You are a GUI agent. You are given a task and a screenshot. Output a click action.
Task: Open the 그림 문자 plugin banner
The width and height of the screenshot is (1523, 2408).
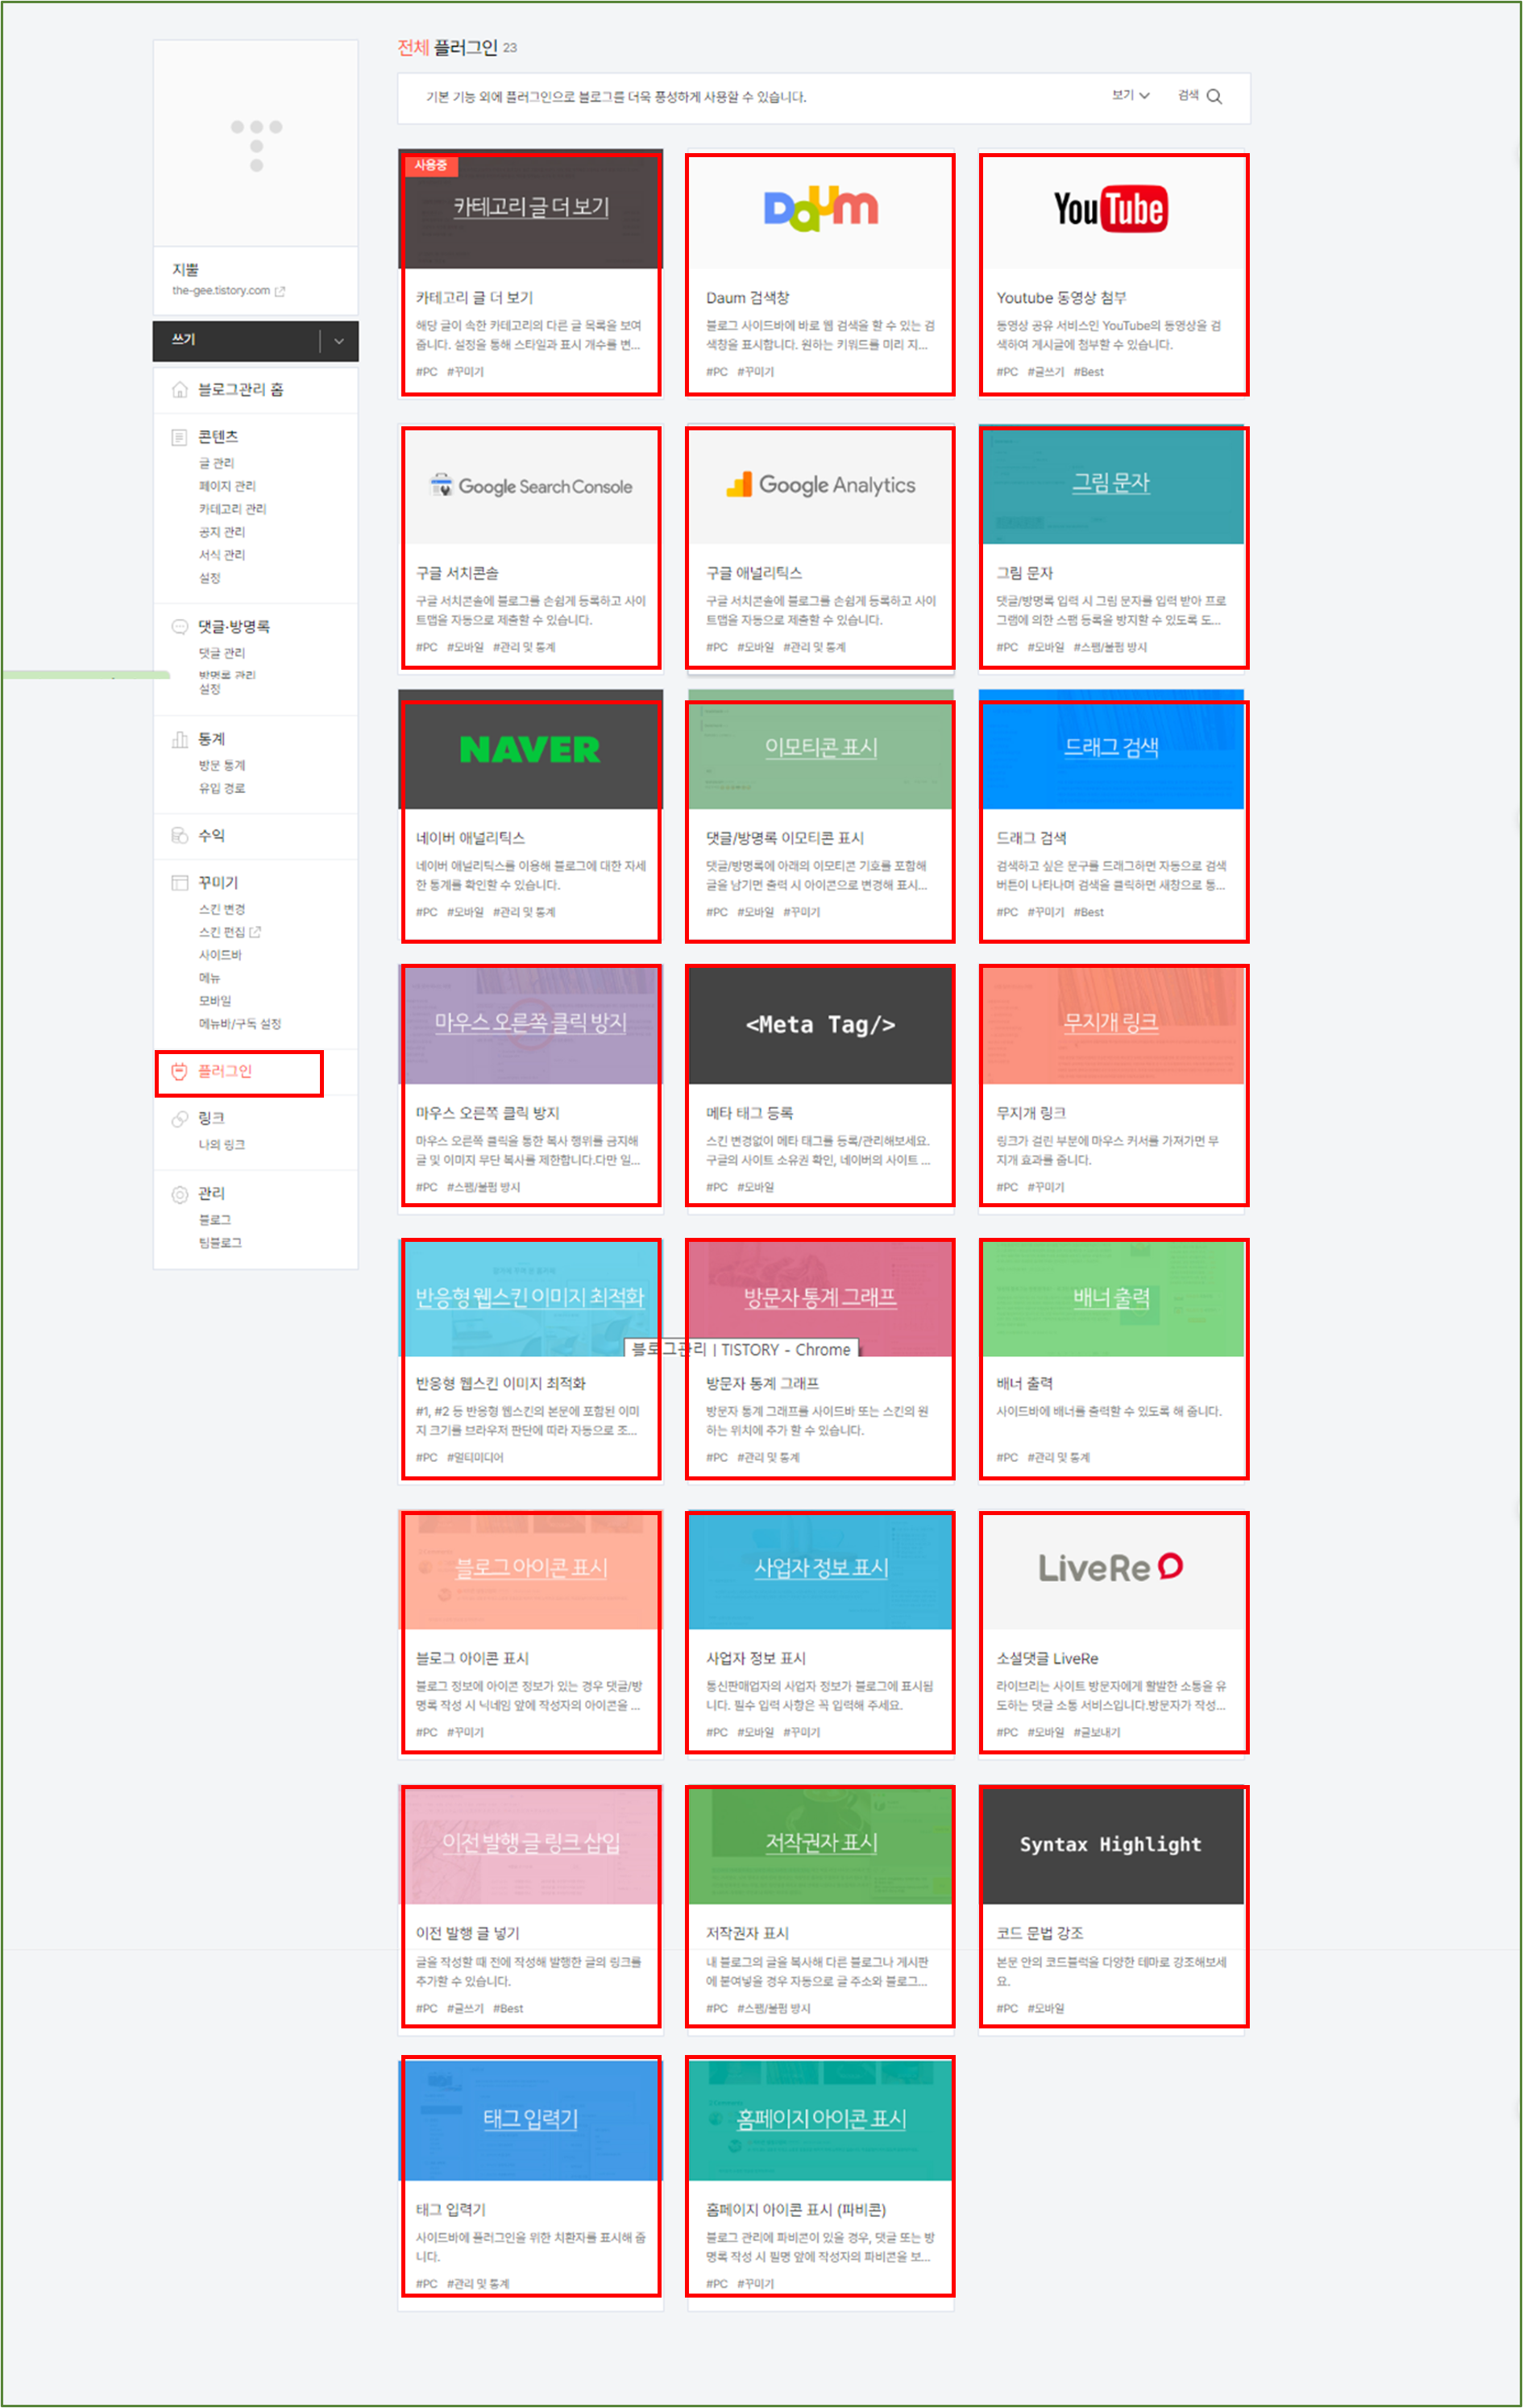[x=1112, y=485]
